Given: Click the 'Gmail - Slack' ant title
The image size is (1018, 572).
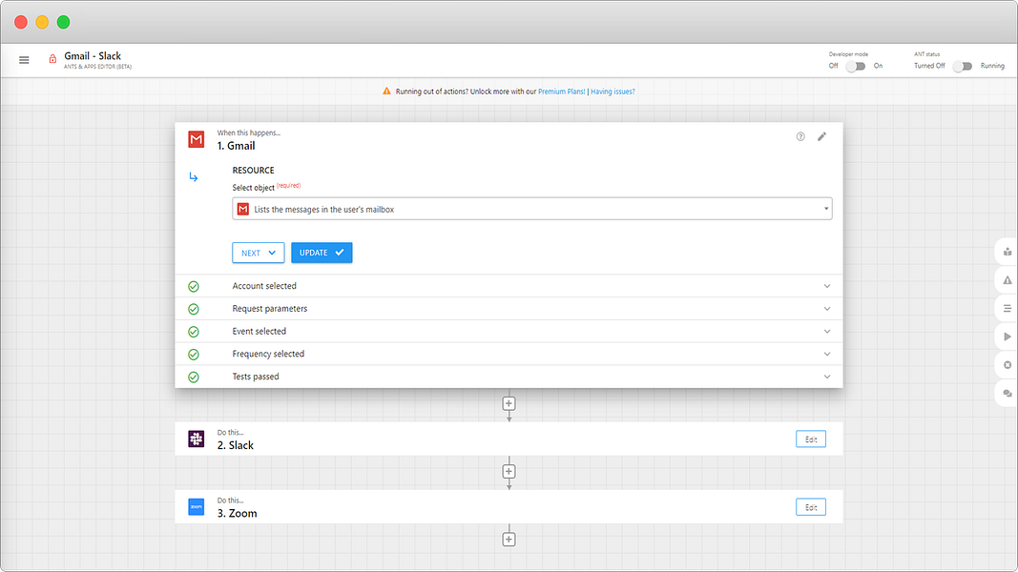Looking at the screenshot, I should click(x=93, y=56).
